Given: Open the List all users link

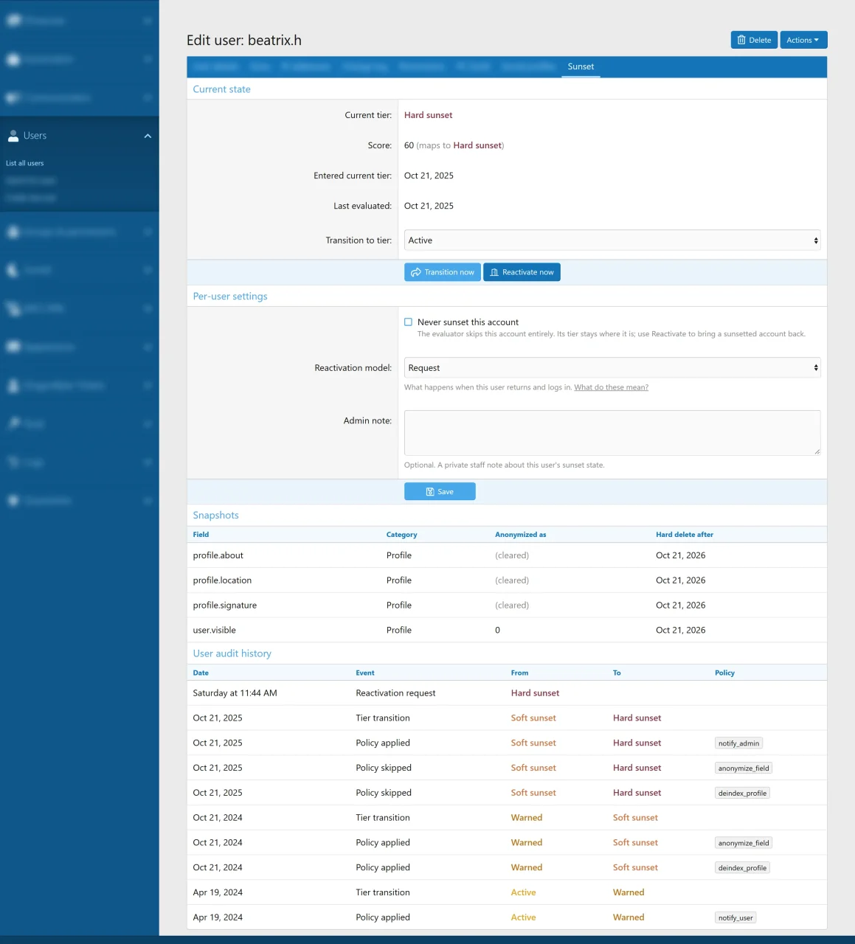Looking at the screenshot, I should (25, 163).
